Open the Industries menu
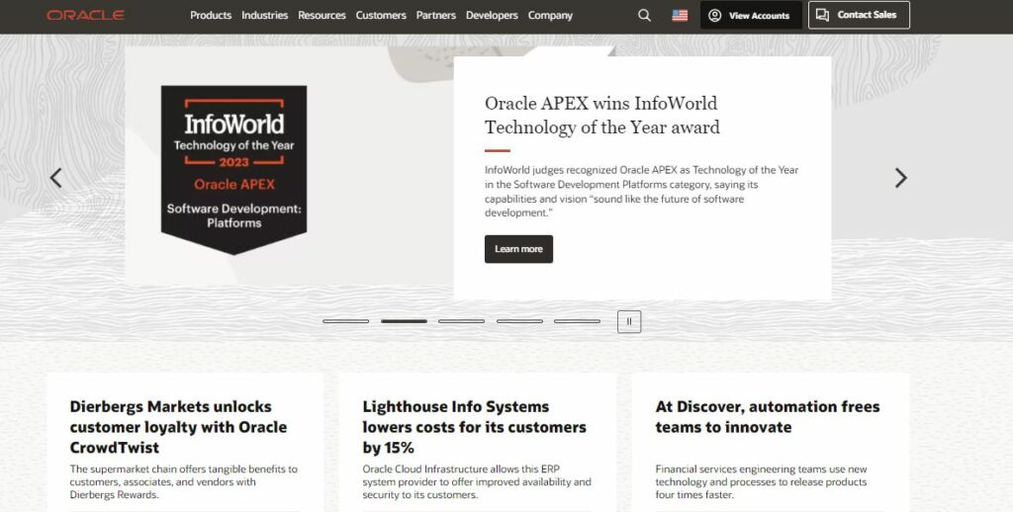 pos(265,15)
